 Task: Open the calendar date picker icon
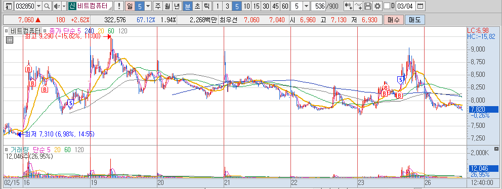tap(421, 6)
